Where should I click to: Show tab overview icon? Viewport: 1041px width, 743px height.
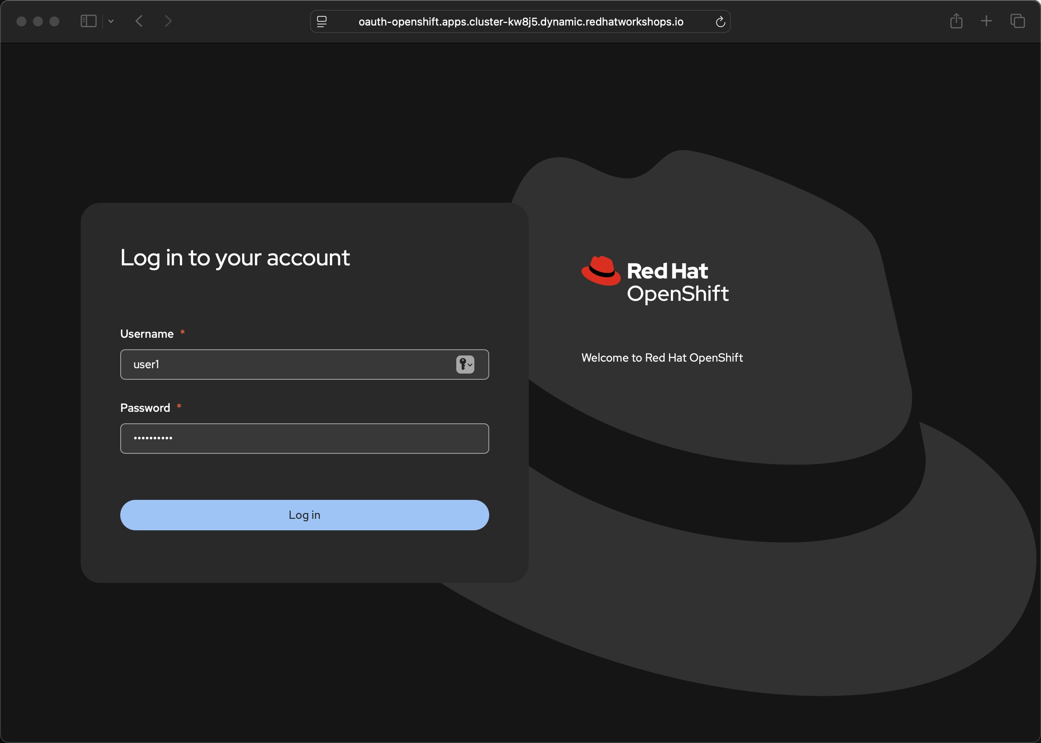(1017, 21)
